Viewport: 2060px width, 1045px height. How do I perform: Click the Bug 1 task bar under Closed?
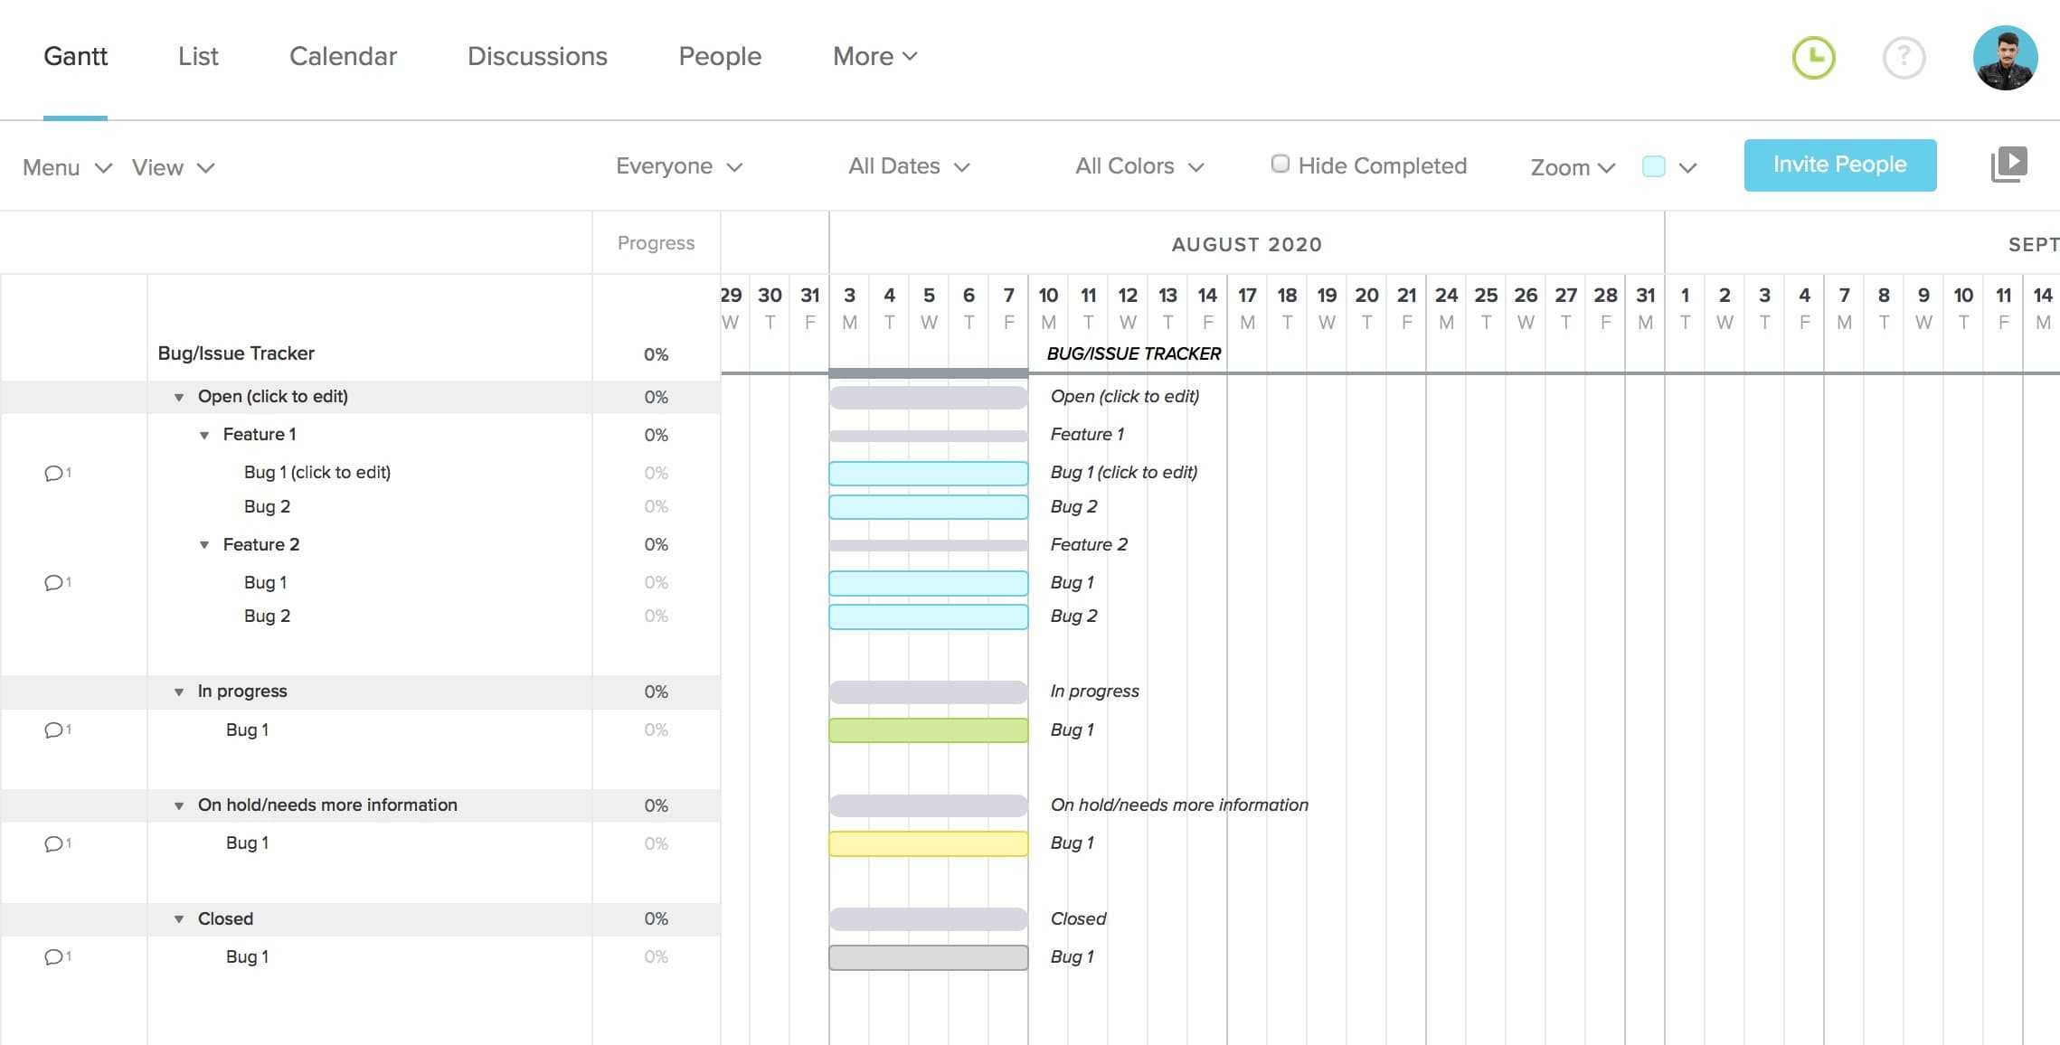[930, 956]
